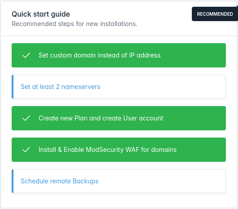
Task: Open the Set at least 2 nameservers link
Action: (x=61, y=87)
